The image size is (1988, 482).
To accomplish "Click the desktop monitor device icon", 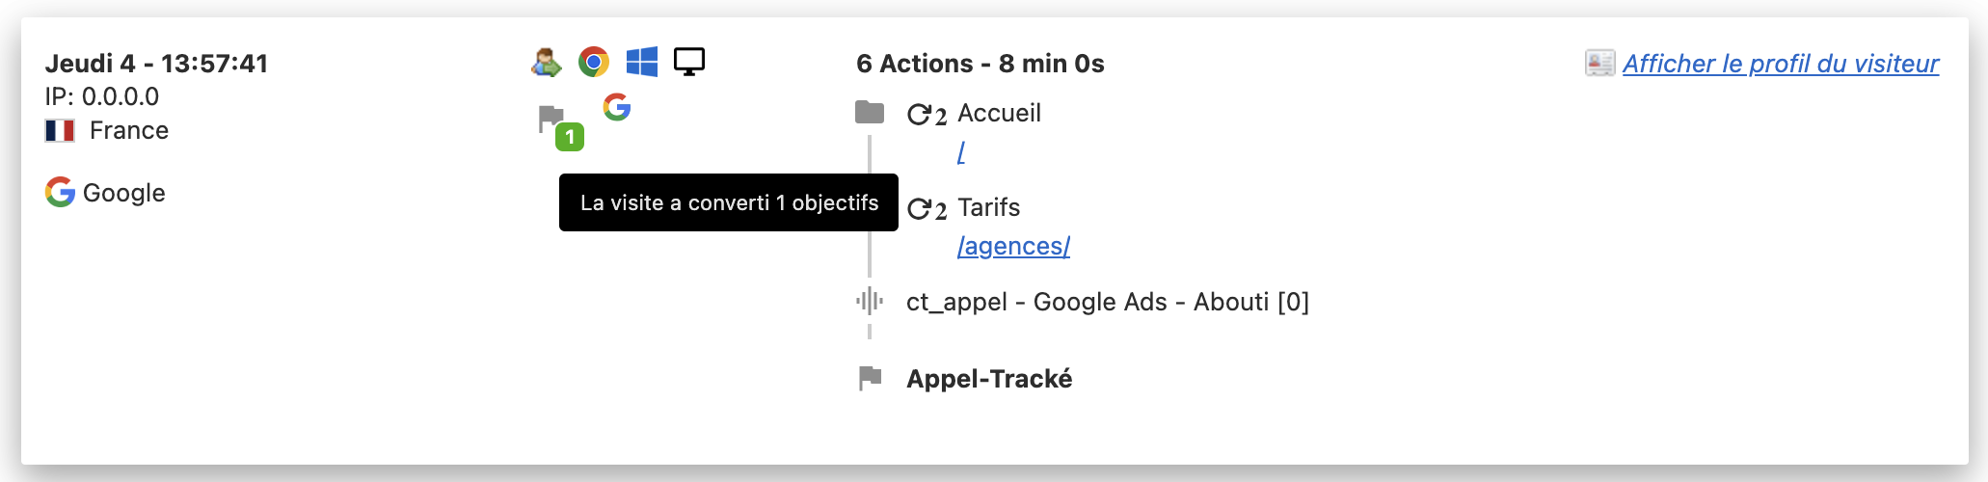I will [x=689, y=63].
